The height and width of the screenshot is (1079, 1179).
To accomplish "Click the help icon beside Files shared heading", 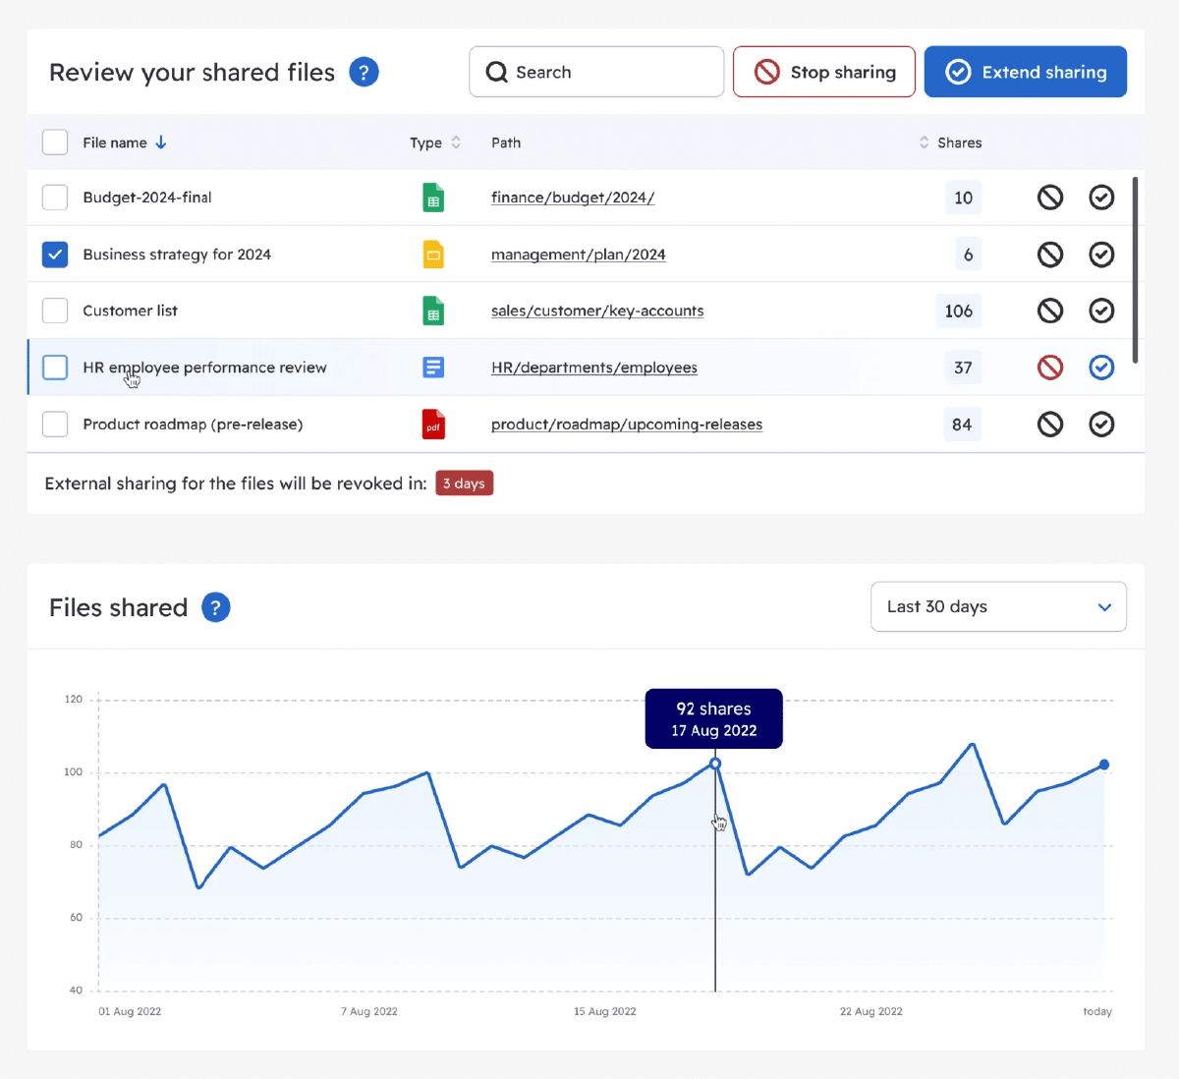I will 215,607.
